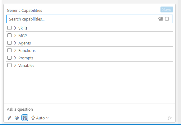Click the paperclip attach file icon
Screen dimensions: 181x125
coord(9,118)
